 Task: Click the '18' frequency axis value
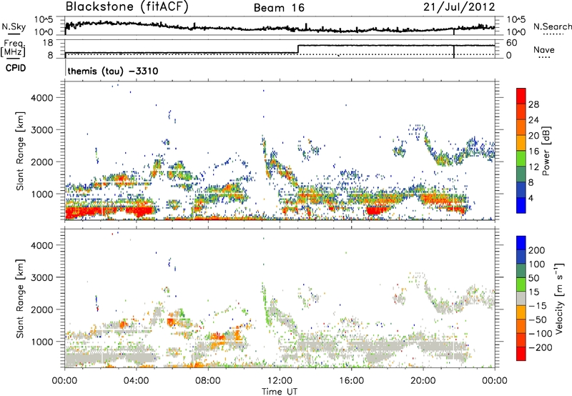48,43
